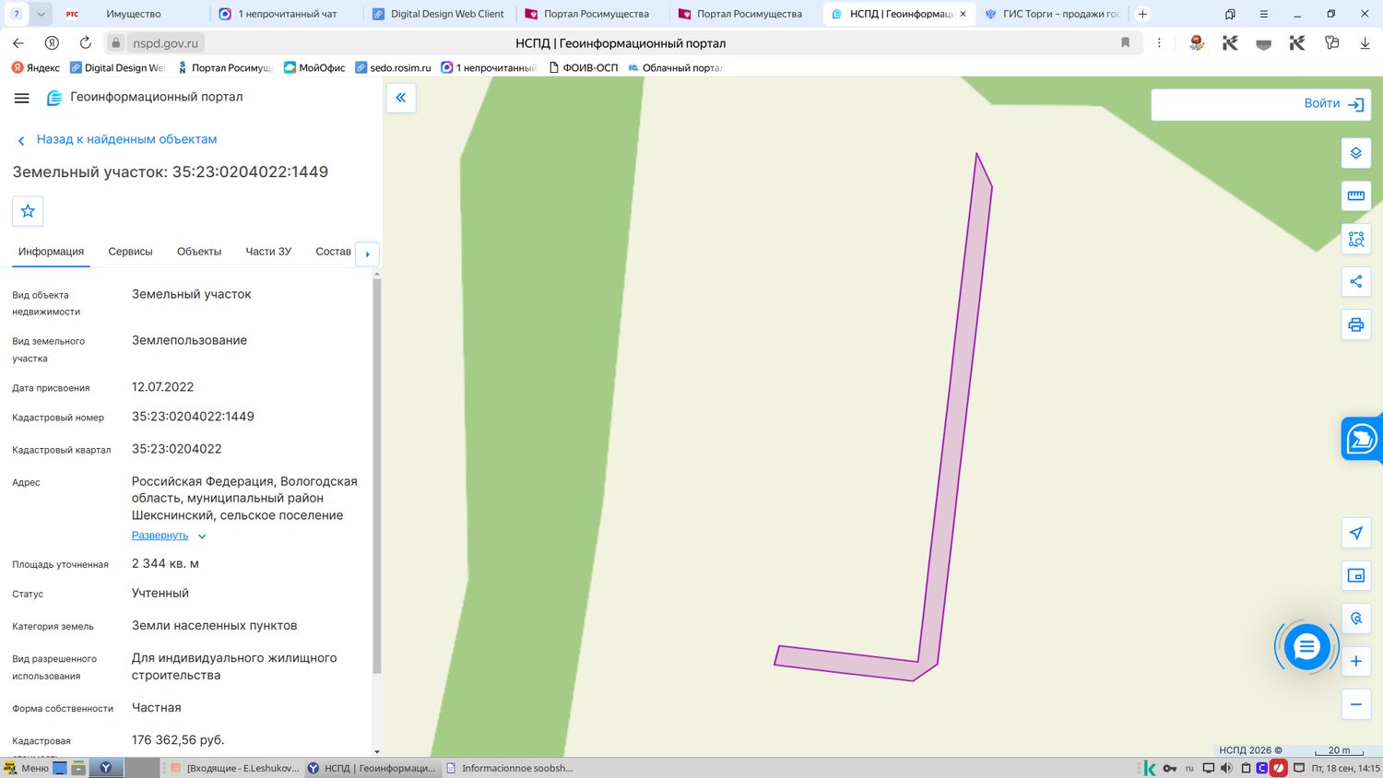Zoom out on the map
The image size is (1383, 778).
[x=1355, y=704]
